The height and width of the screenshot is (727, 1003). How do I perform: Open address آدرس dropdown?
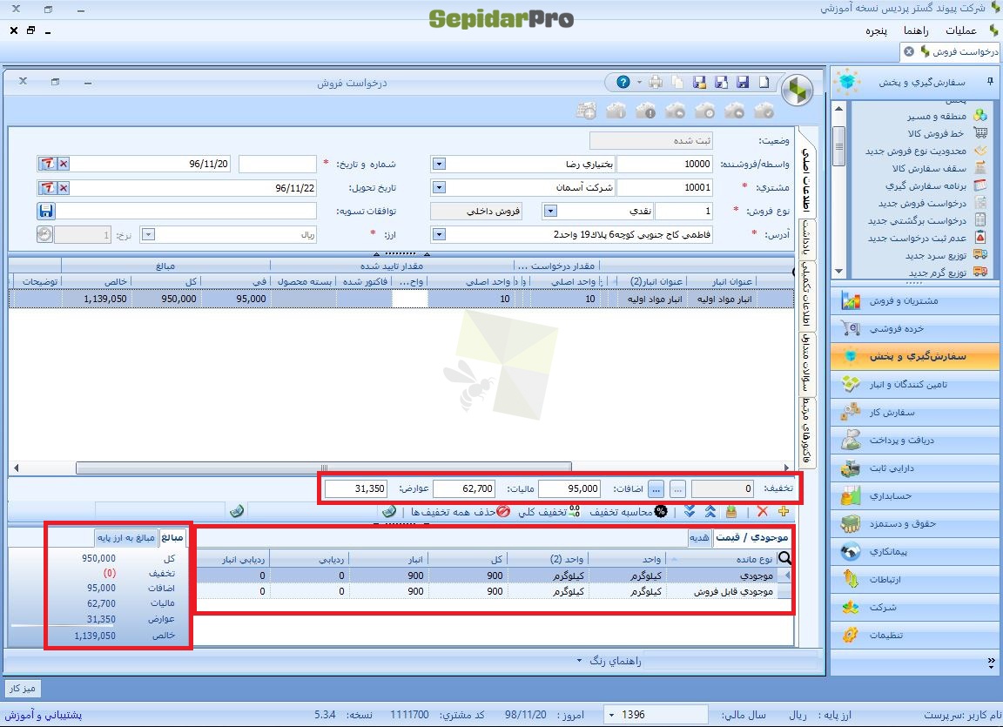[439, 235]
